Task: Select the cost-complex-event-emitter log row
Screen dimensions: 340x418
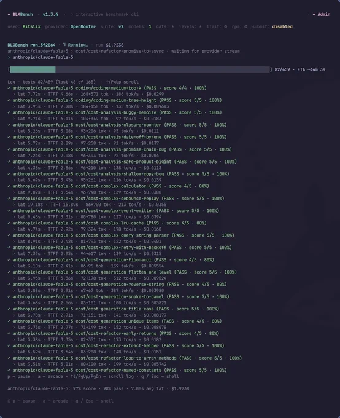Action: coord(114,211)
